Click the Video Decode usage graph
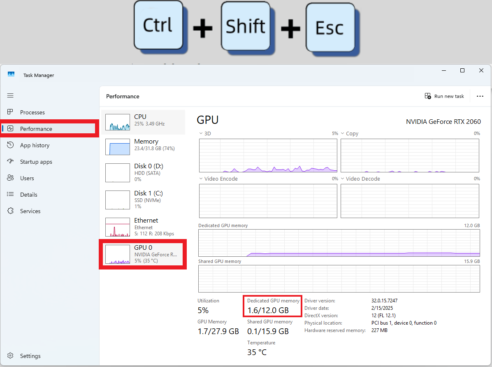492x367 pixels. (x=410, y=201)
